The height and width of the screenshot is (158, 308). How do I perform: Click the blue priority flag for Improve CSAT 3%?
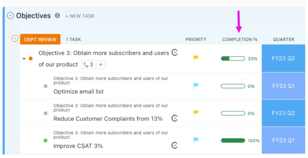click(x=196, y=140)
